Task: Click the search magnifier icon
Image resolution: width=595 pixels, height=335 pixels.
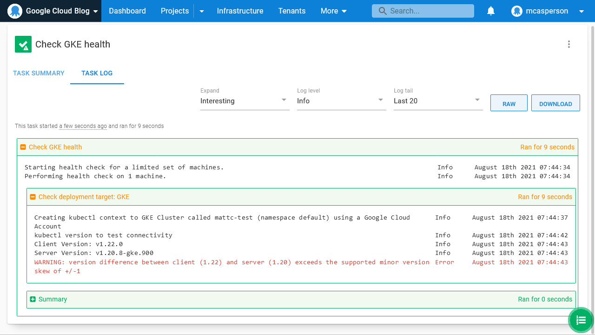Action: 382,11
